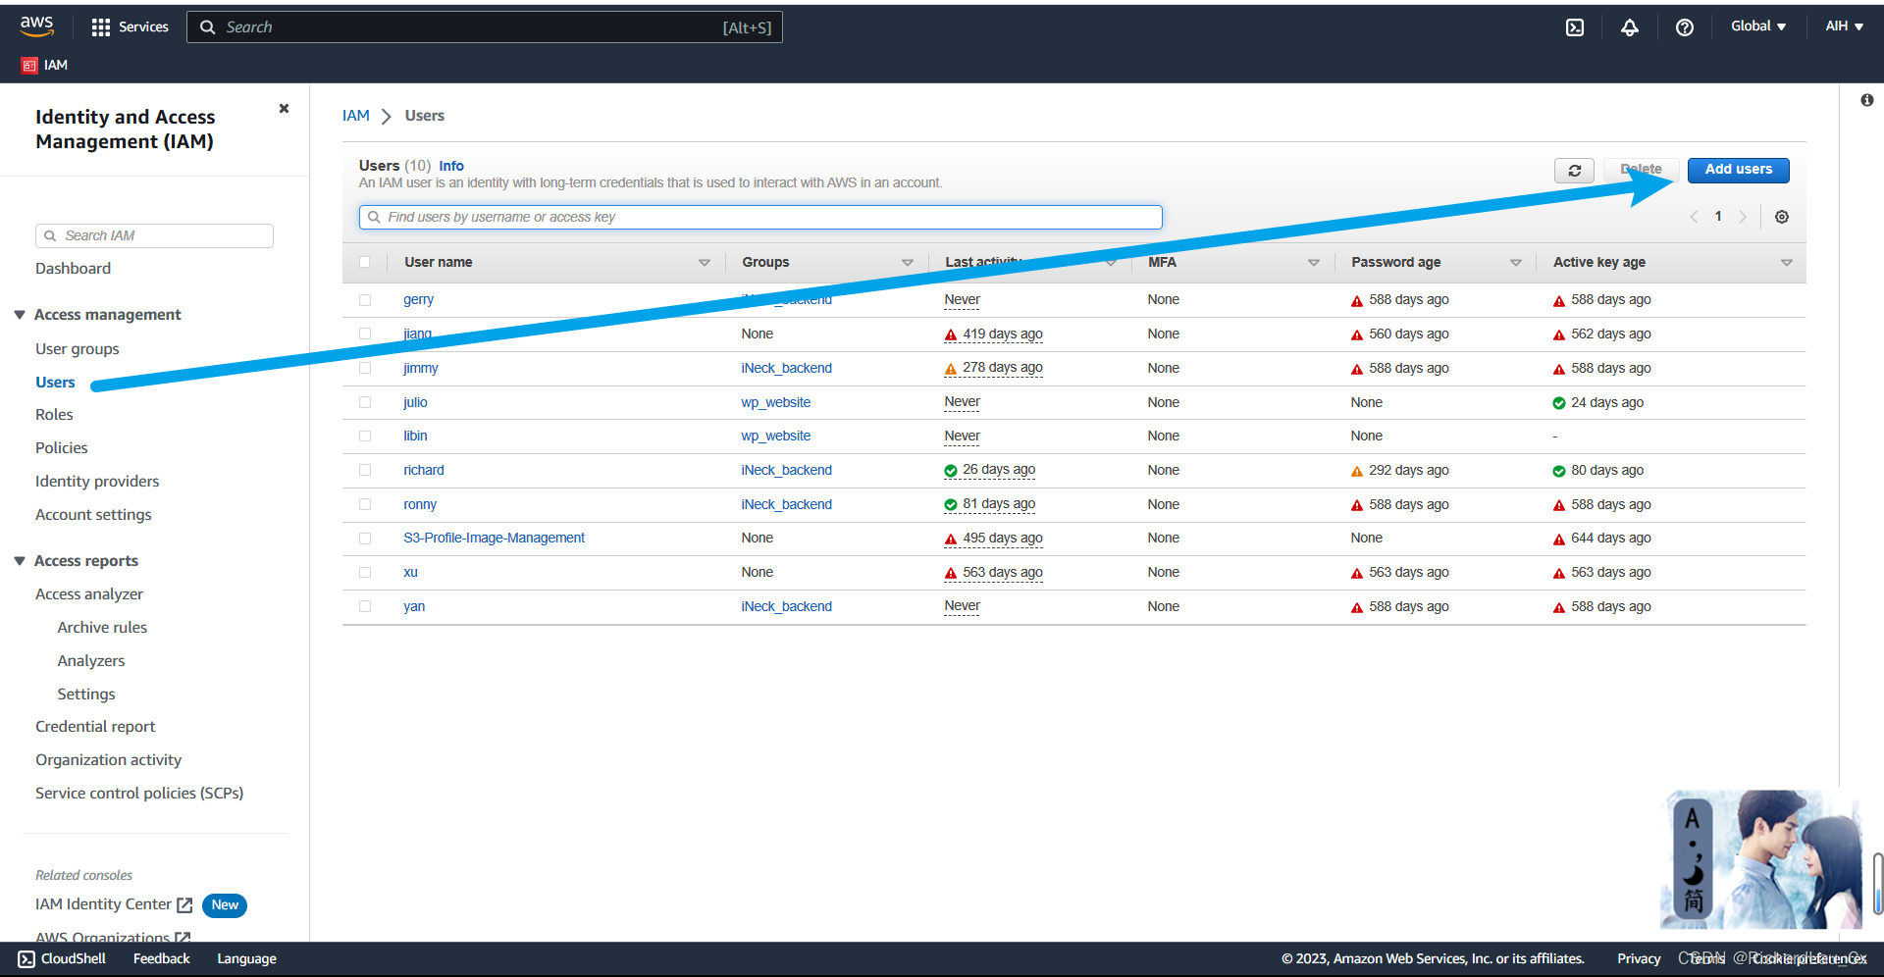The image size is (1884, 977).
Task: Open user xu's details
Action: pos(410,572)
